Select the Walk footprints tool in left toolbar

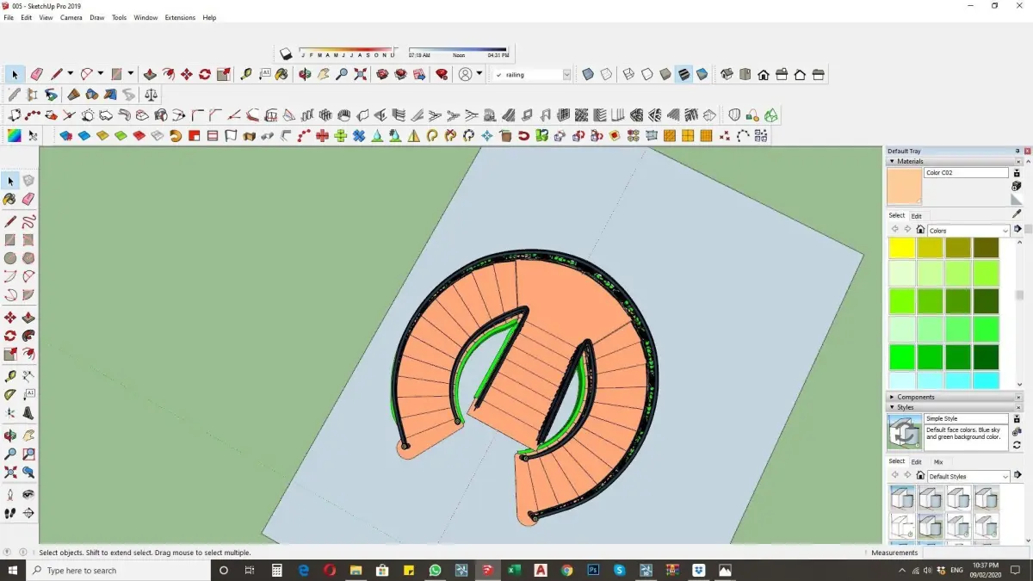[x=10, y=513]
